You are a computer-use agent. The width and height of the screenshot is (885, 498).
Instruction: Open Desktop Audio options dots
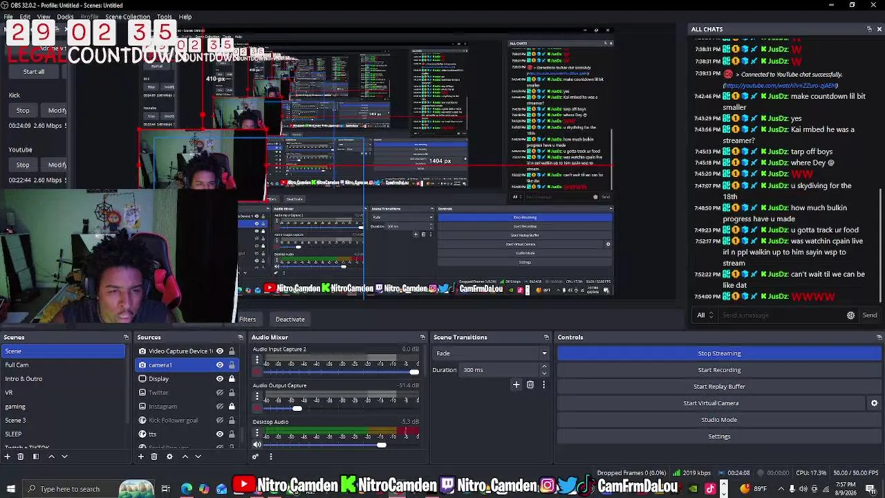coord(257,433)
